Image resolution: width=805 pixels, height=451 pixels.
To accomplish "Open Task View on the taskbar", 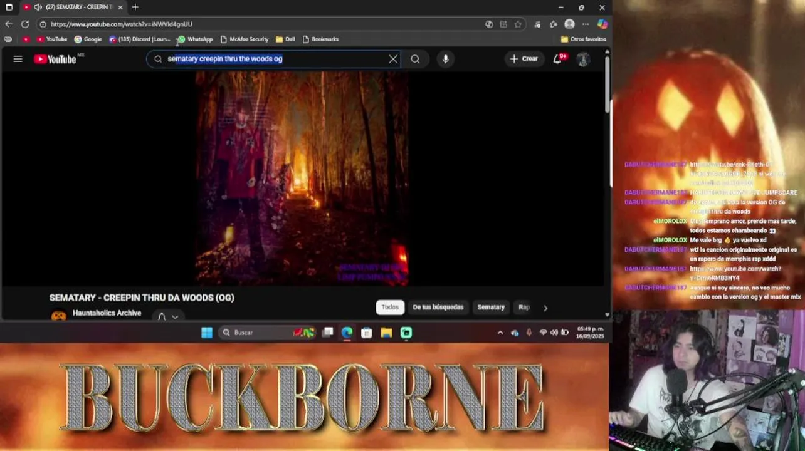I will (x=327, y=333).
